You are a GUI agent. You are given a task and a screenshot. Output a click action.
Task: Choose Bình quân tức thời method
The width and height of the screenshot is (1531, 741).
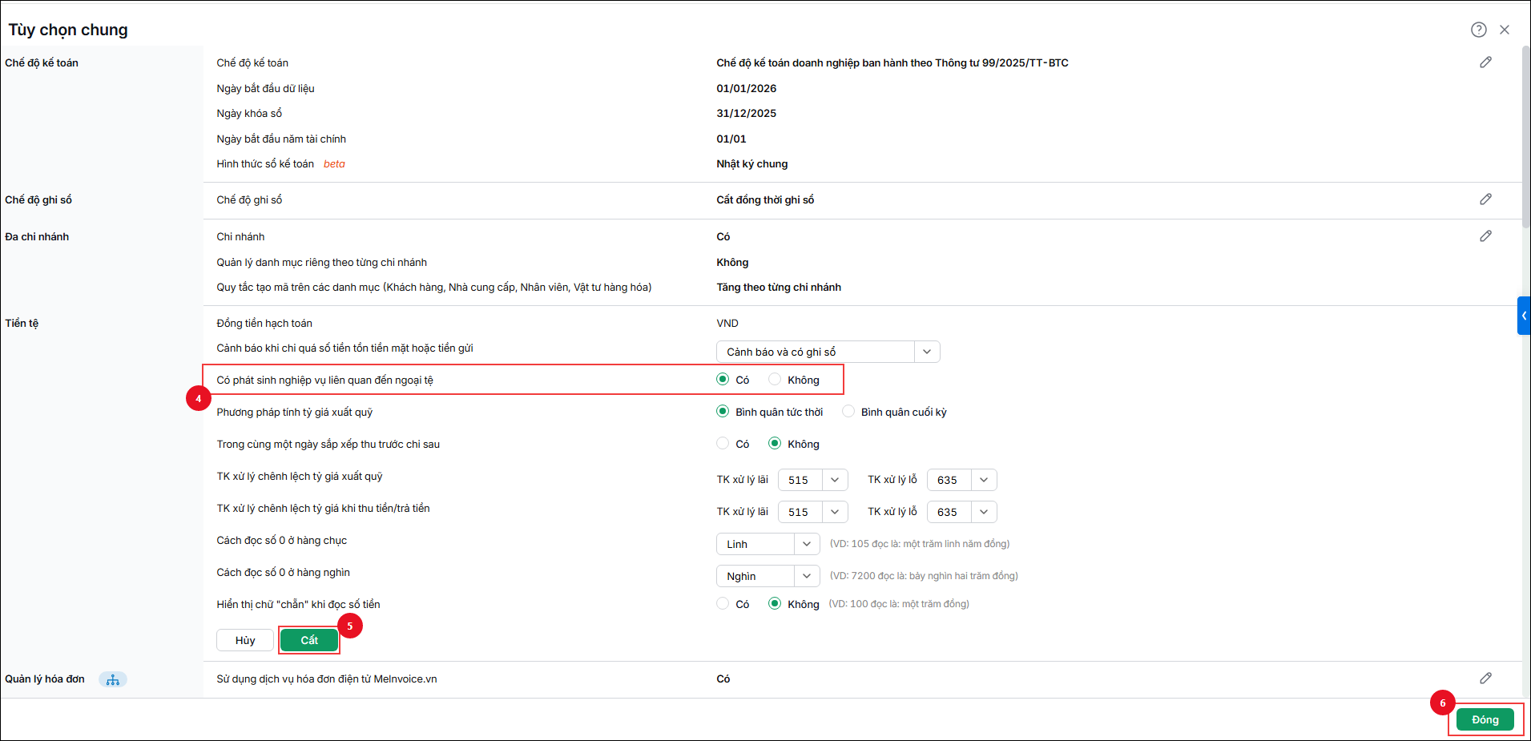click(723, 412)
